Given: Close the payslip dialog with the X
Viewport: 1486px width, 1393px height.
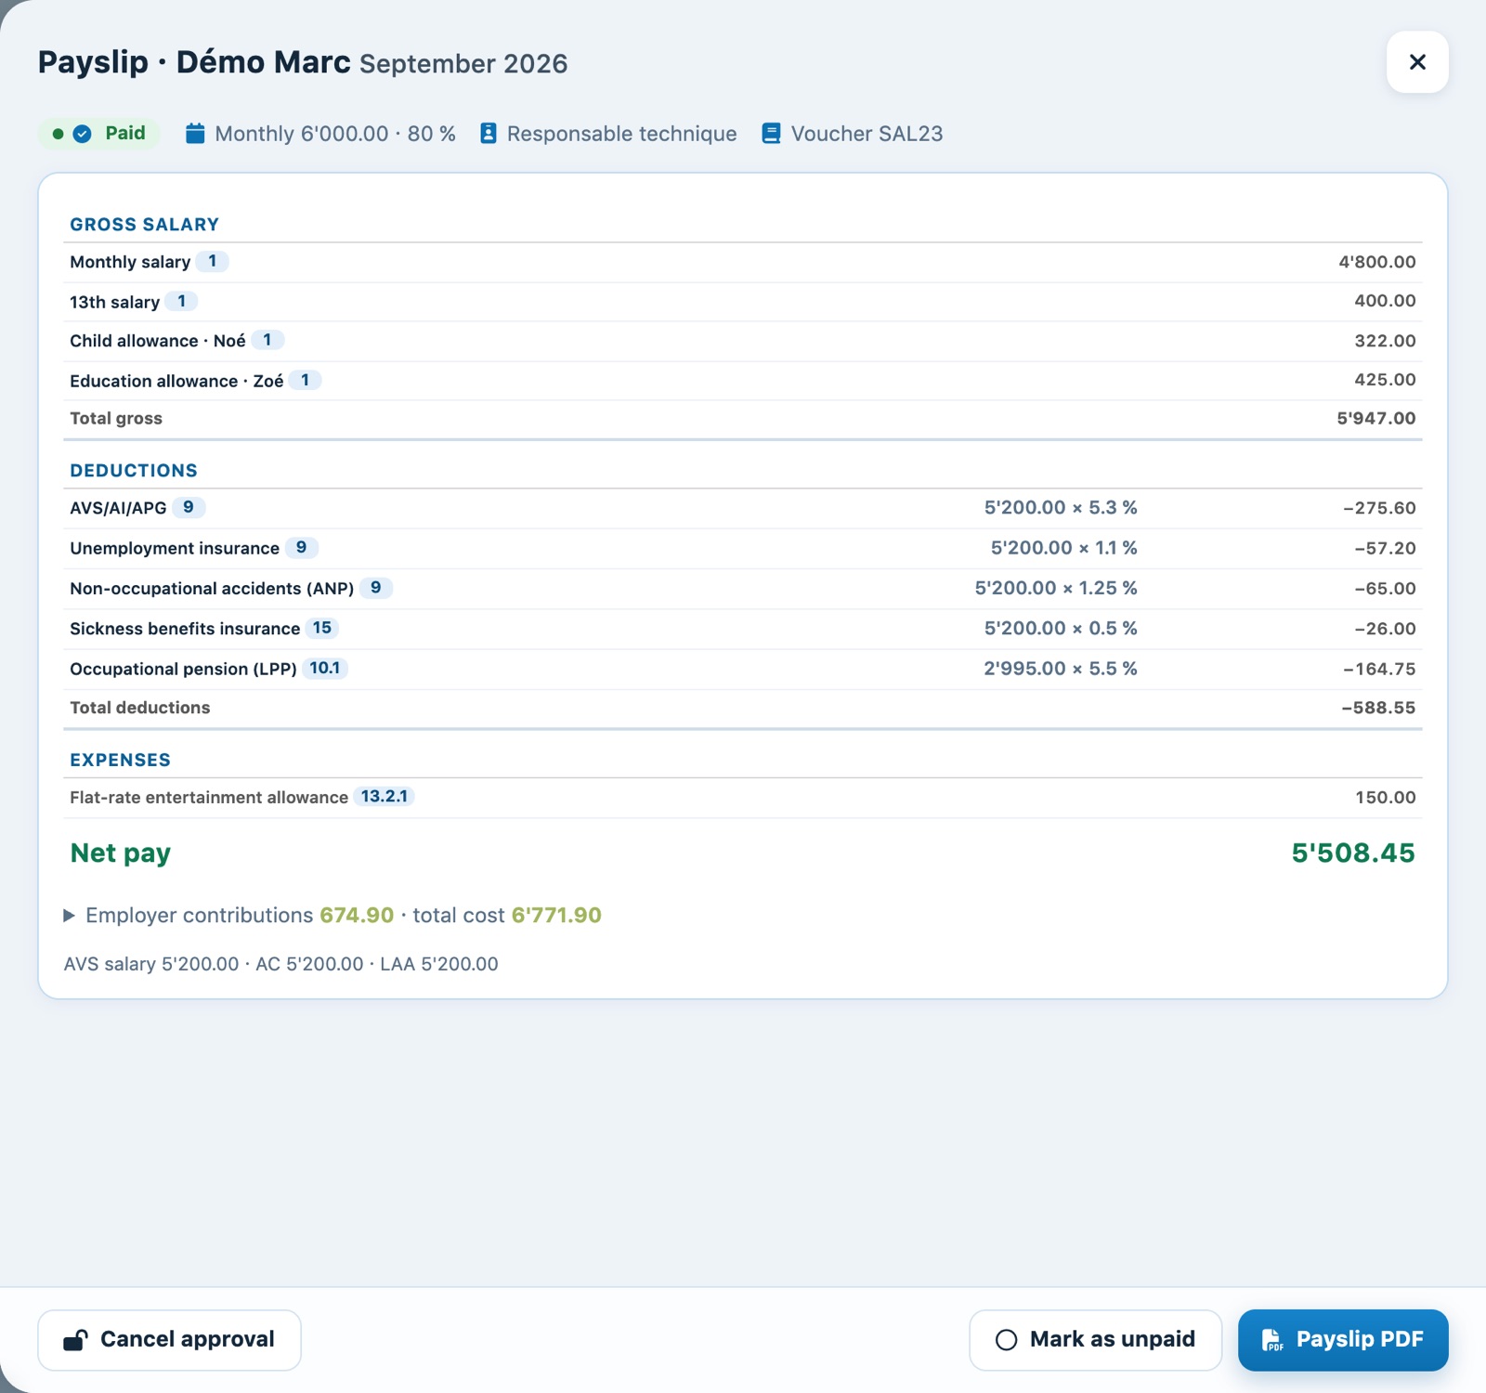Looking at the screenshot, I should coord(1417,62).
